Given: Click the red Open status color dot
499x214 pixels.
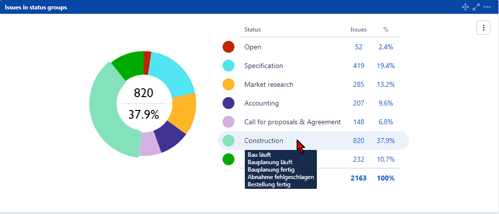Looking at the screenshot, I should (229, 47).
